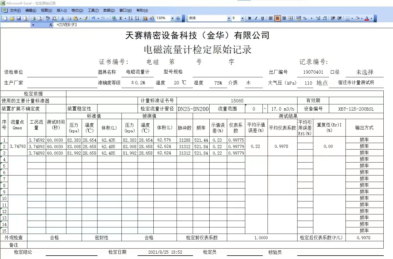Apply the red Font Color A
Viewport: 393px width, 259px height.
click(367, 18)
